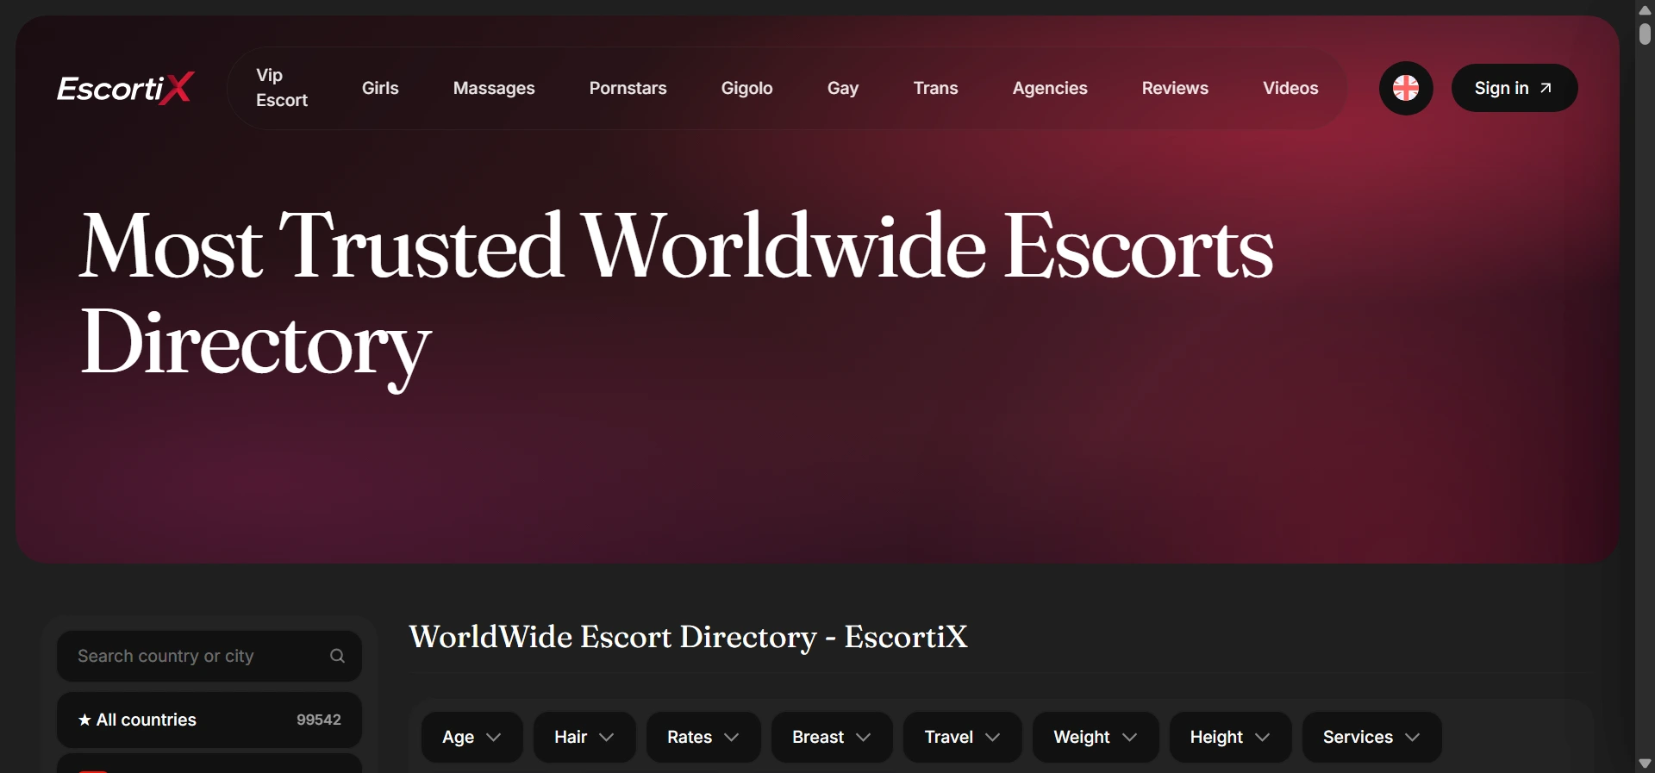
Task: Open the Girls menu item
Action: 380,88
